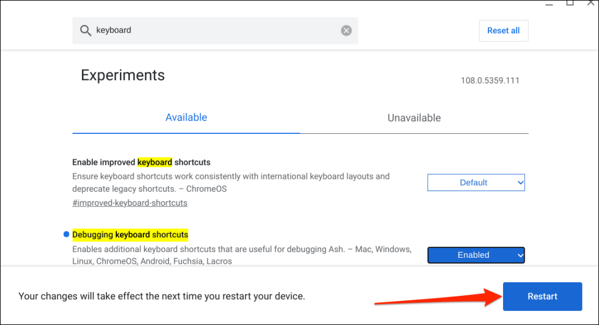Click the Debugging keyboard shortcuts title
The width and height of the screenshot is (599, 325).
[x=130, y=234]
